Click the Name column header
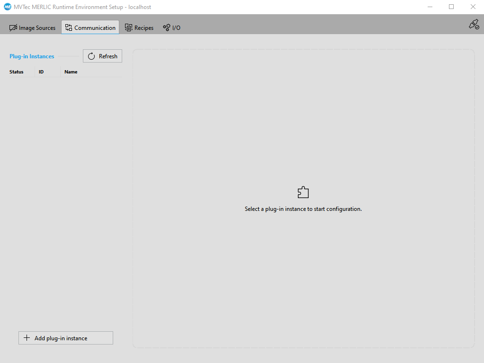The width and height of the screenshot is (484, 363). pos(71,72)
